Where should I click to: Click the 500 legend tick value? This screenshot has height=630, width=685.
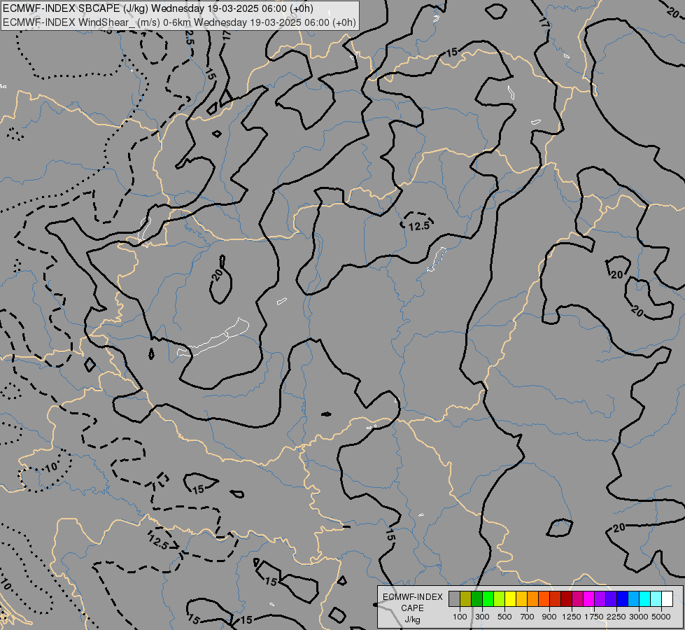[x=504, y=617]
